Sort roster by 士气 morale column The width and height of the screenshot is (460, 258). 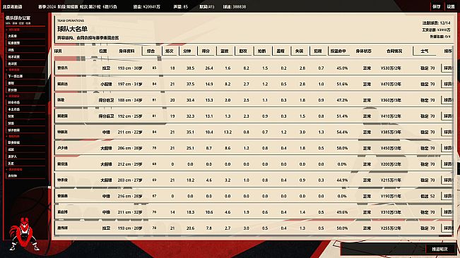click(x=424, y=51)
